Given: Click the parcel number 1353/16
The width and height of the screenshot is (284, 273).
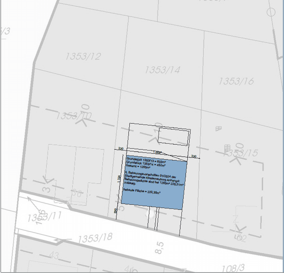Looking at the screenshot, I should tap(236, 81).
